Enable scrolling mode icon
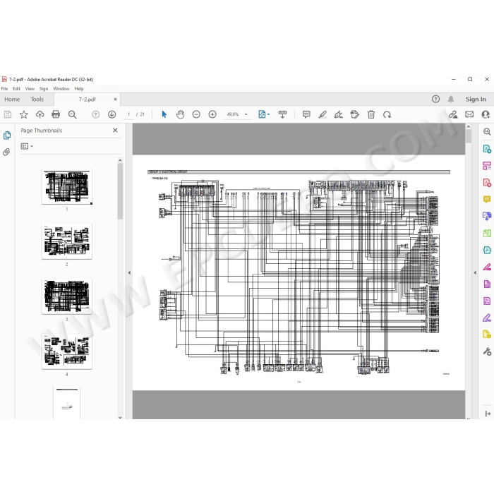The width and height of the screenshot is (494, 494). [282, 114]
